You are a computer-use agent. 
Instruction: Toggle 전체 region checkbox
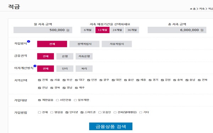[39, 80]
